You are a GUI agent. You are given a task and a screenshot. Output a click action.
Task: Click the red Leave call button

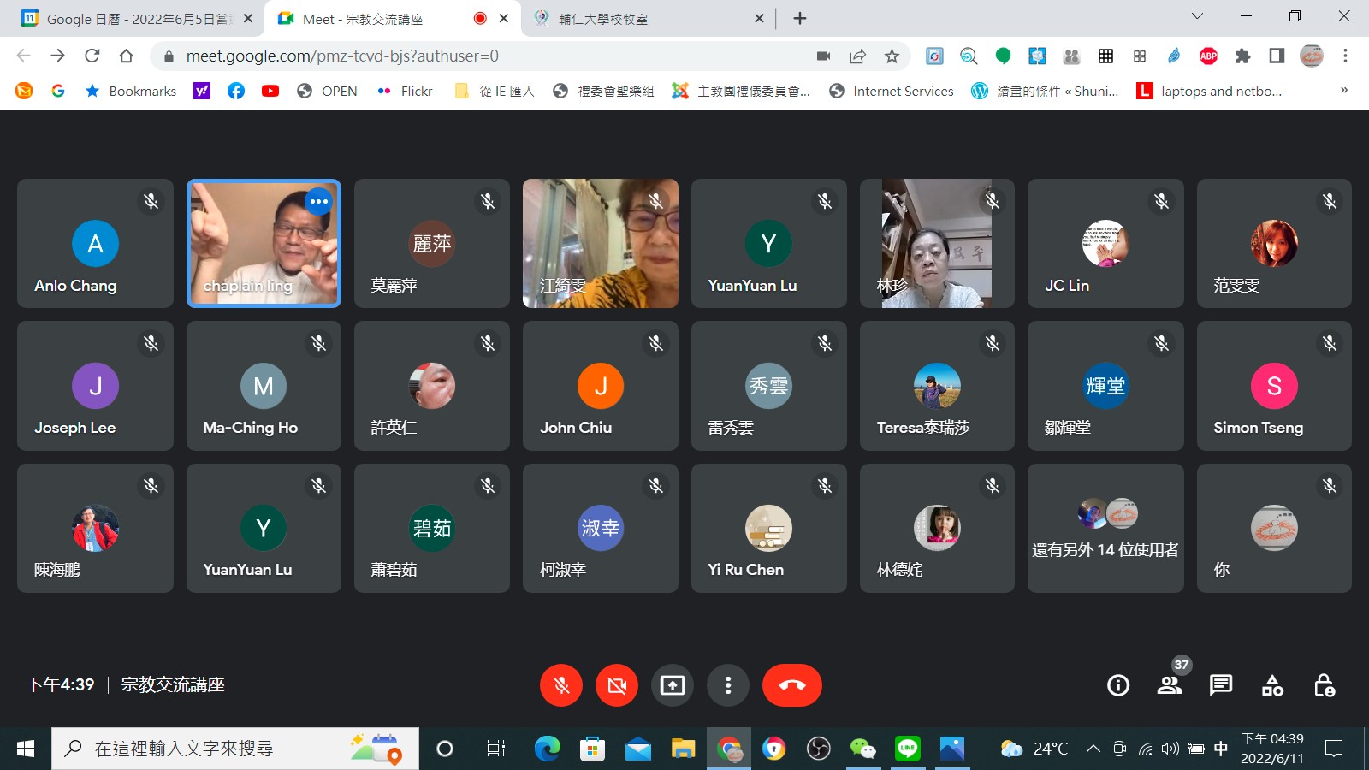[x=791, y=685]
